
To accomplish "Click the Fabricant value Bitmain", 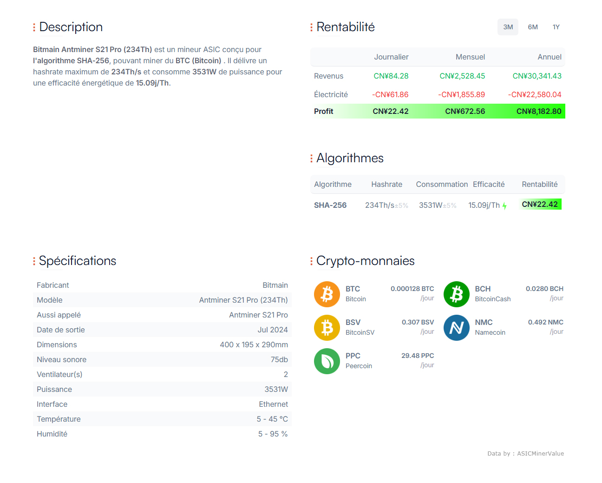I will (275, 285).
